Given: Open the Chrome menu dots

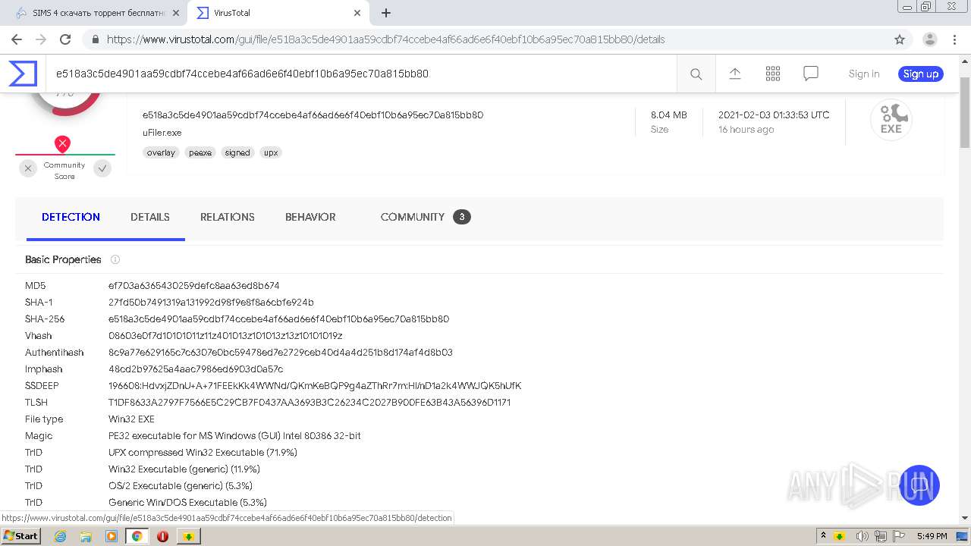Looking at the screenshot, I should [955, 39].
